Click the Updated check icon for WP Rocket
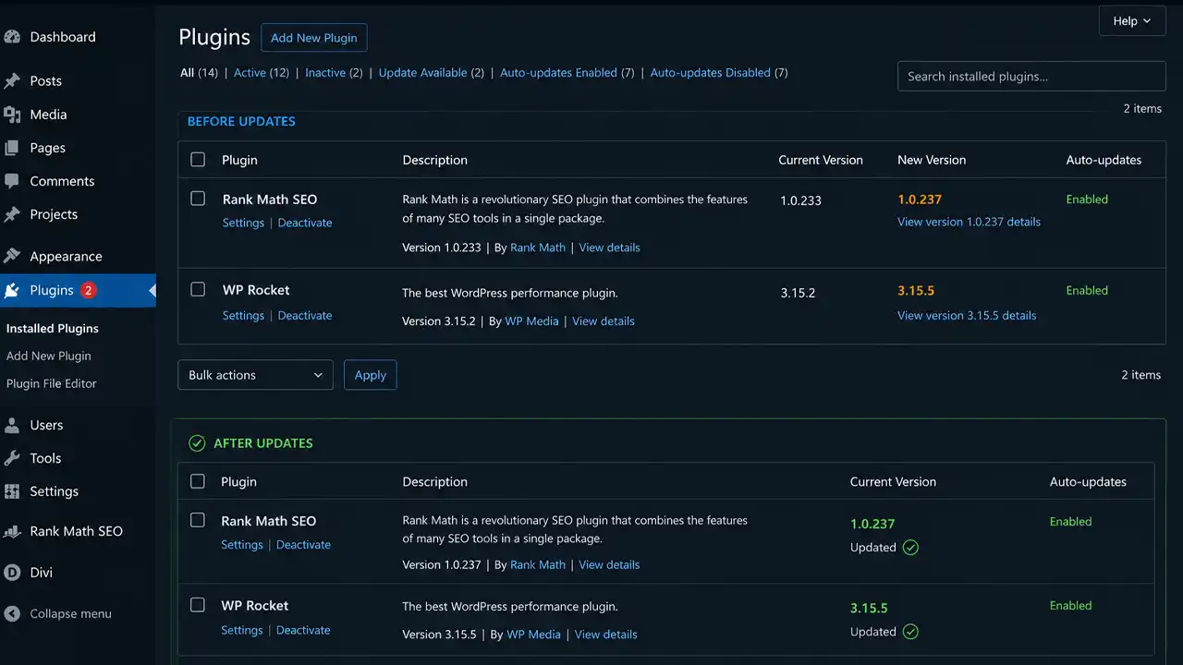 click(x=910, y=632)
